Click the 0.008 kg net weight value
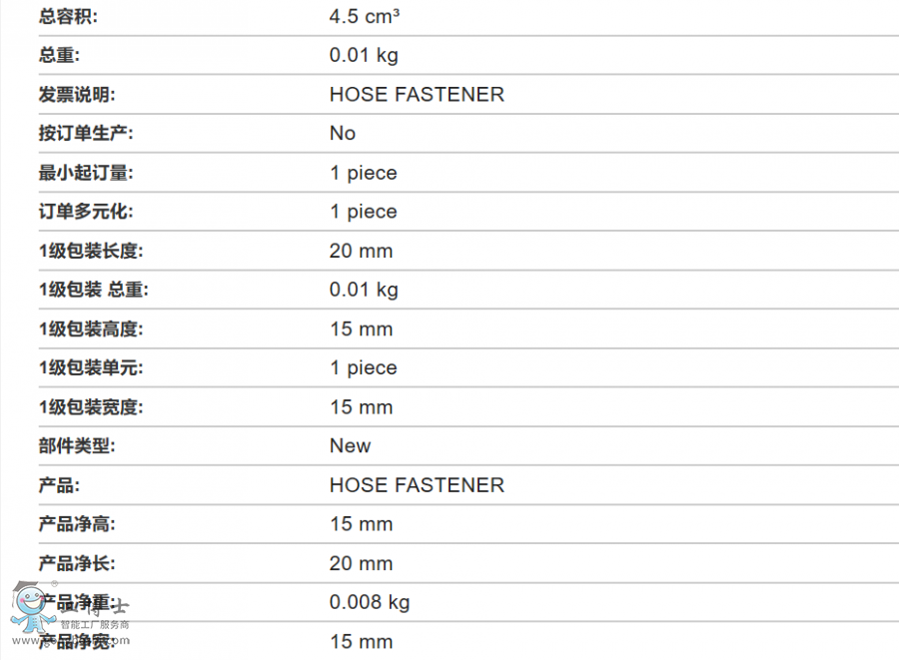Screen dimensions: 899x660 click(370, 602)
